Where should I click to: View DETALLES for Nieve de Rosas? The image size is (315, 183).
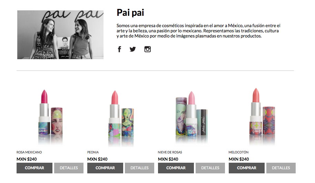210,168
